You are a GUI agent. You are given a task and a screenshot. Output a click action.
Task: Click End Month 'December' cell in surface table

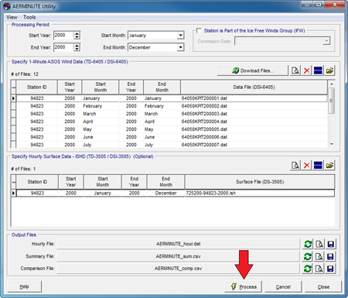tap(165, 193)
